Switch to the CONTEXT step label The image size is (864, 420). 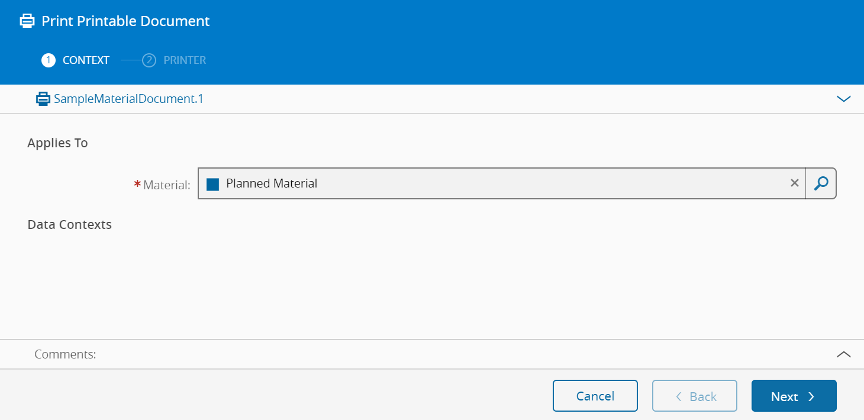pos(86,60)
